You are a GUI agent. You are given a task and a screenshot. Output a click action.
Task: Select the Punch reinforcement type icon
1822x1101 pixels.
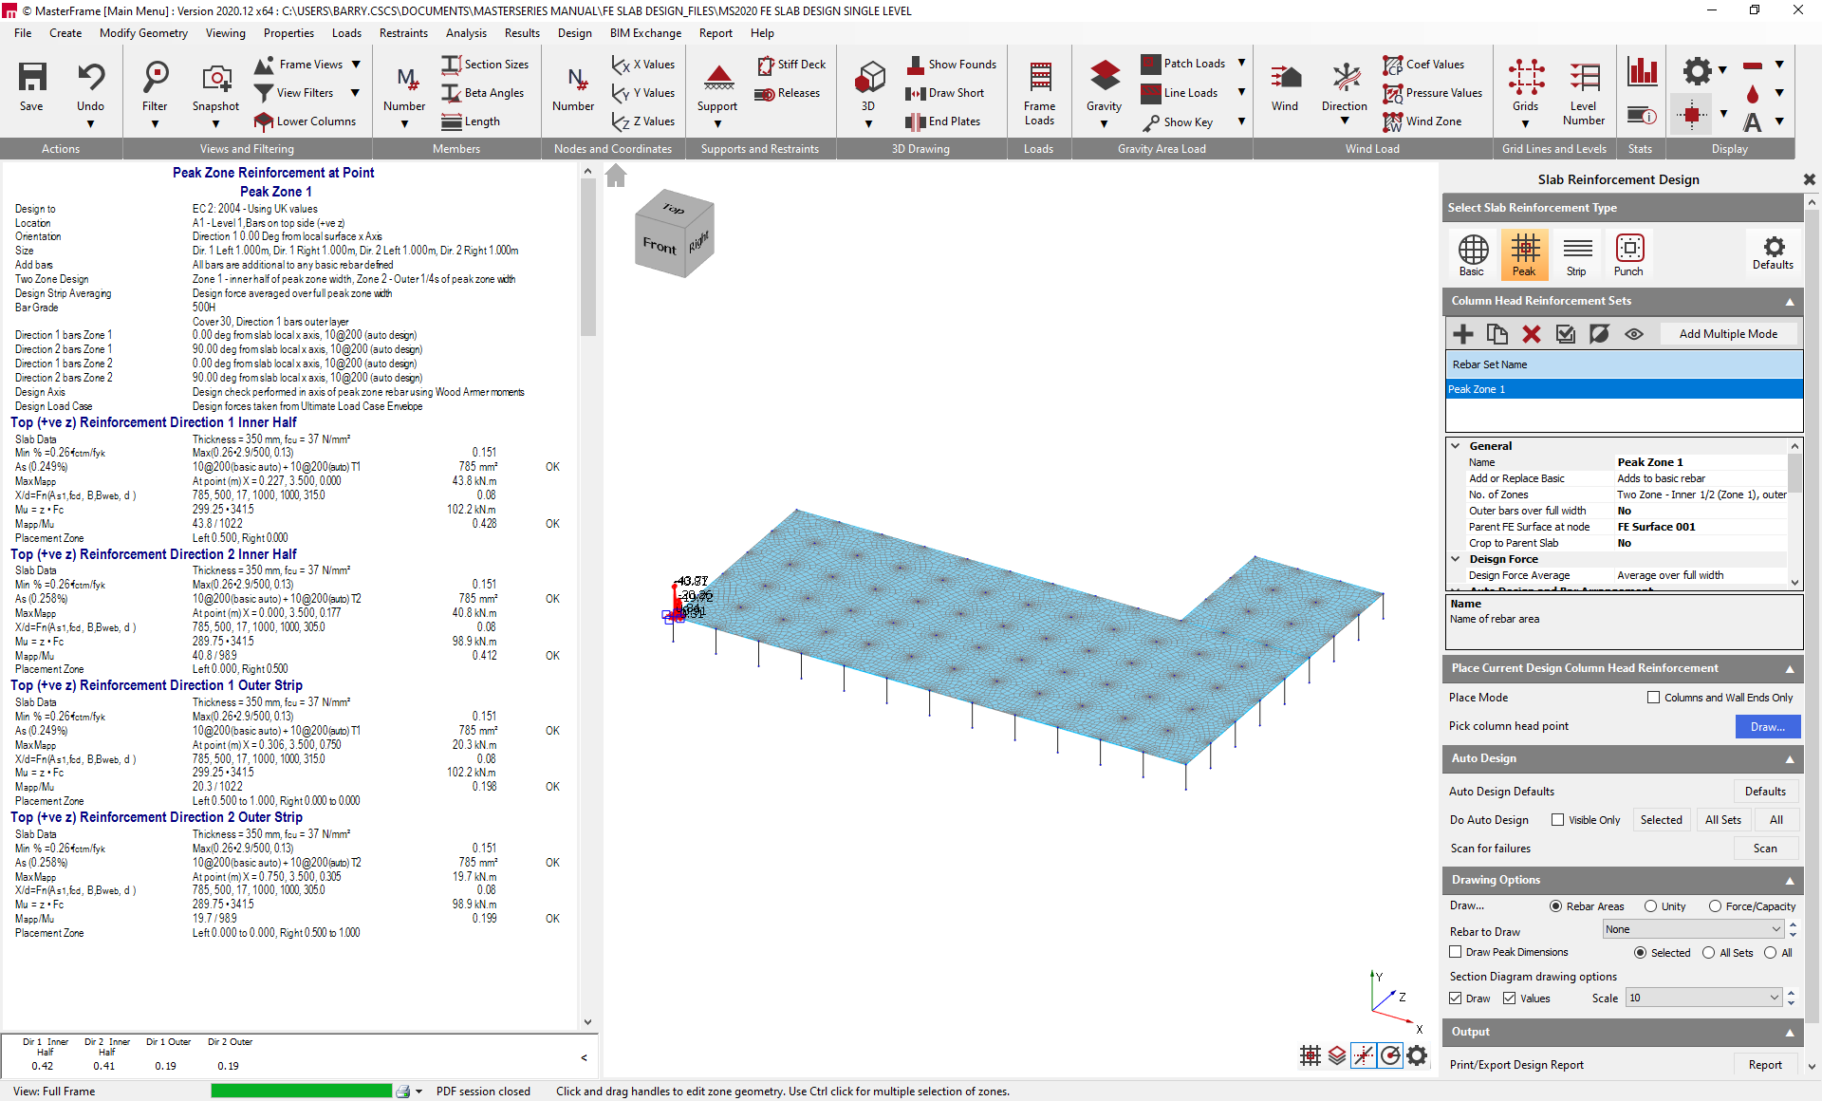[x=1628, y=254]
